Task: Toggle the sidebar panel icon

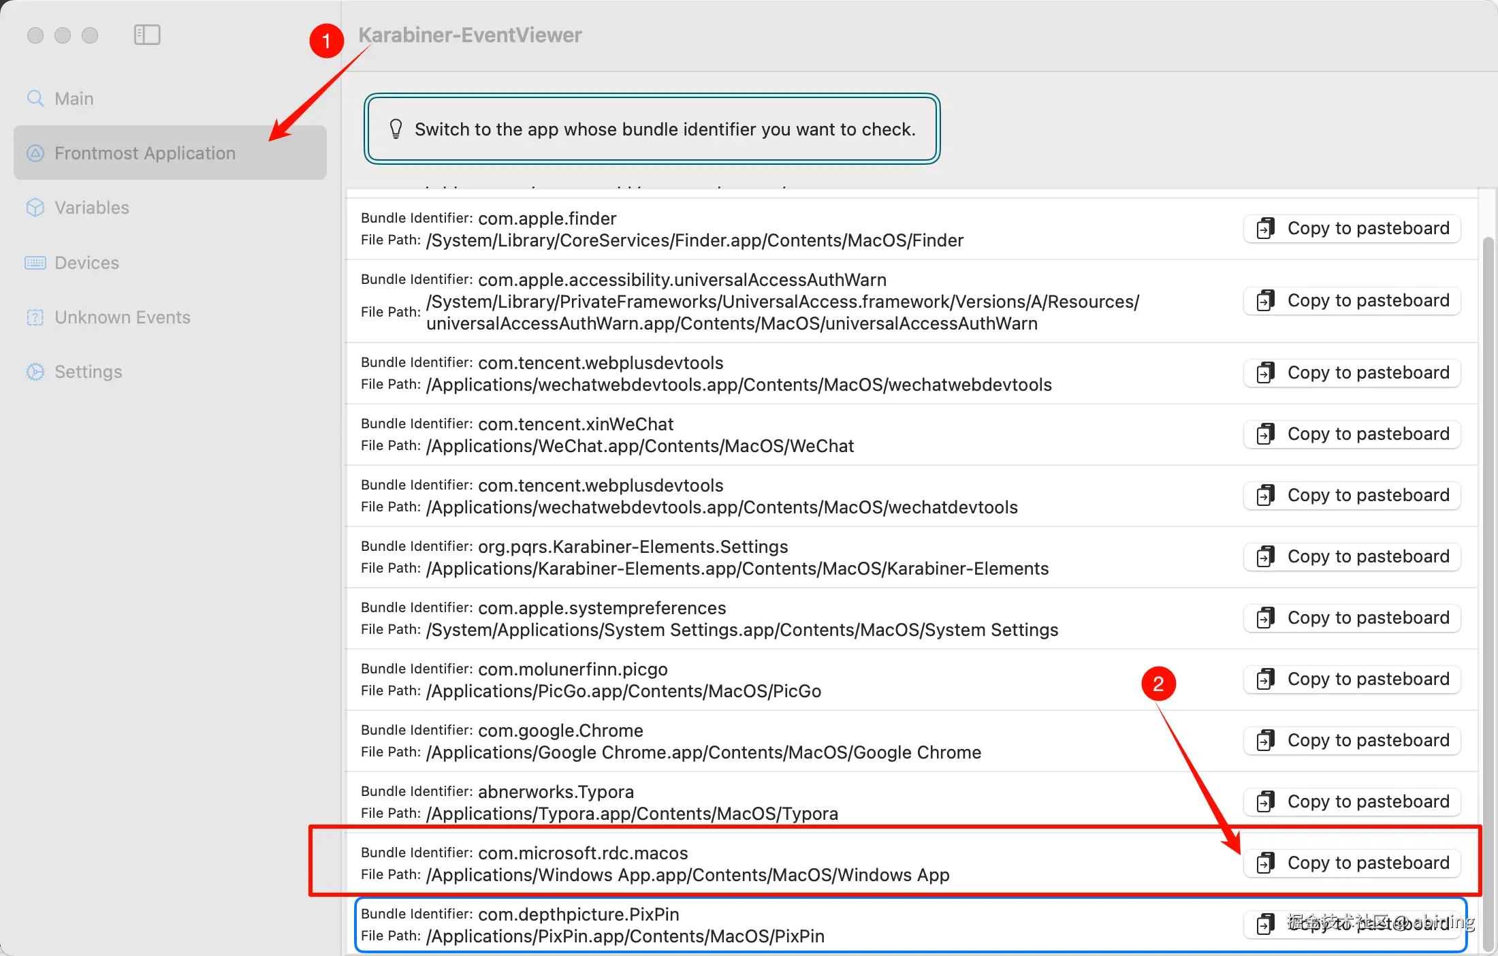Action: (x=147, y=35)
